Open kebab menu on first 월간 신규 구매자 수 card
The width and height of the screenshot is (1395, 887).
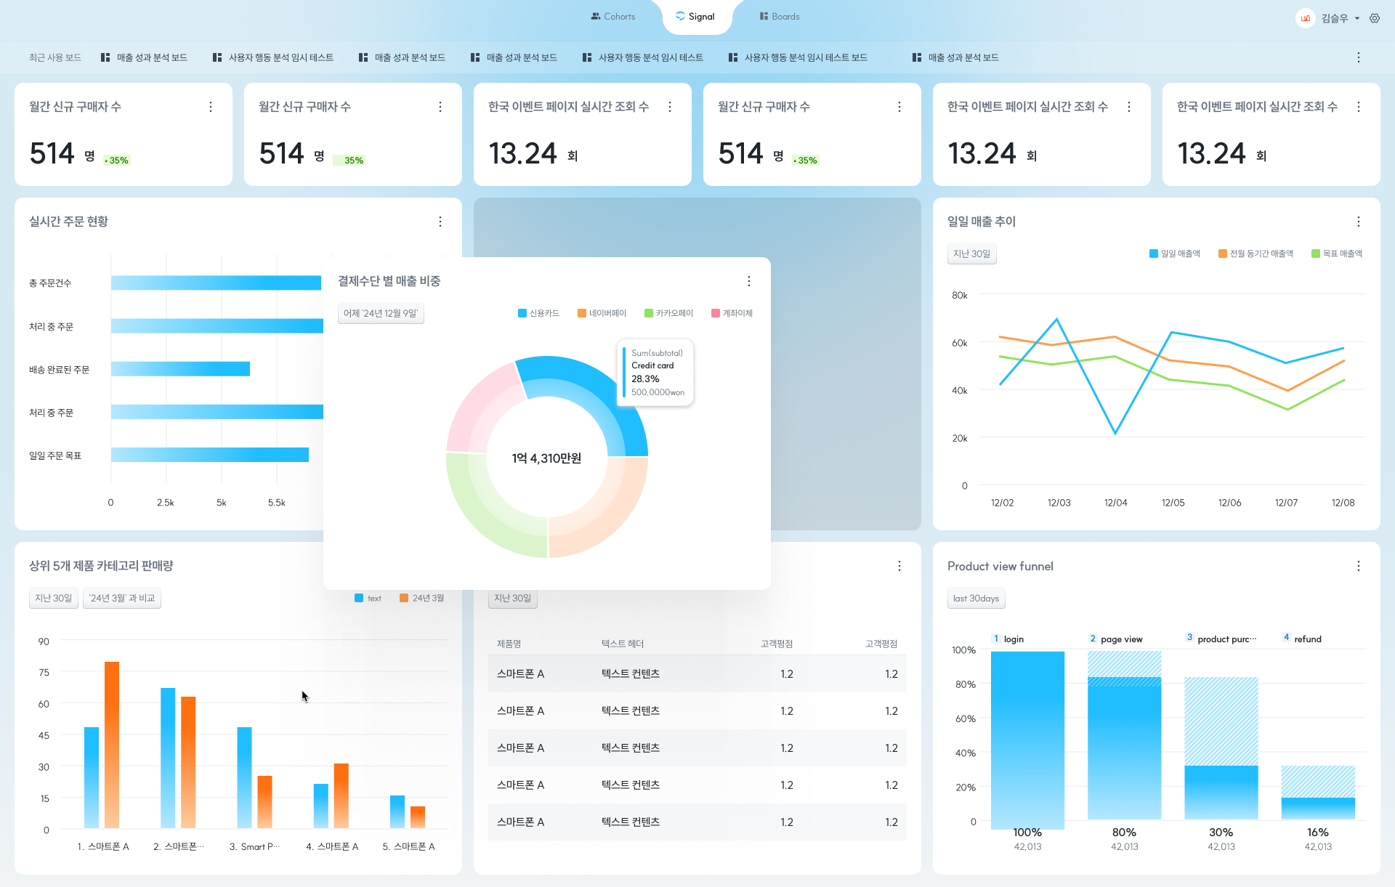211,107
